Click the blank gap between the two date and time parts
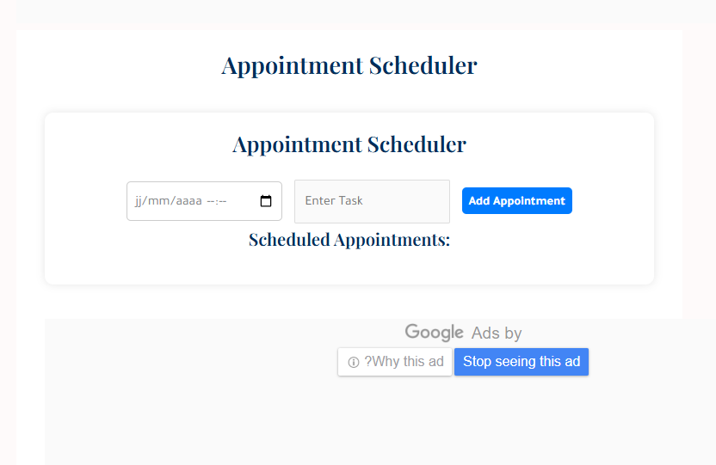 (x=205, y=201)
